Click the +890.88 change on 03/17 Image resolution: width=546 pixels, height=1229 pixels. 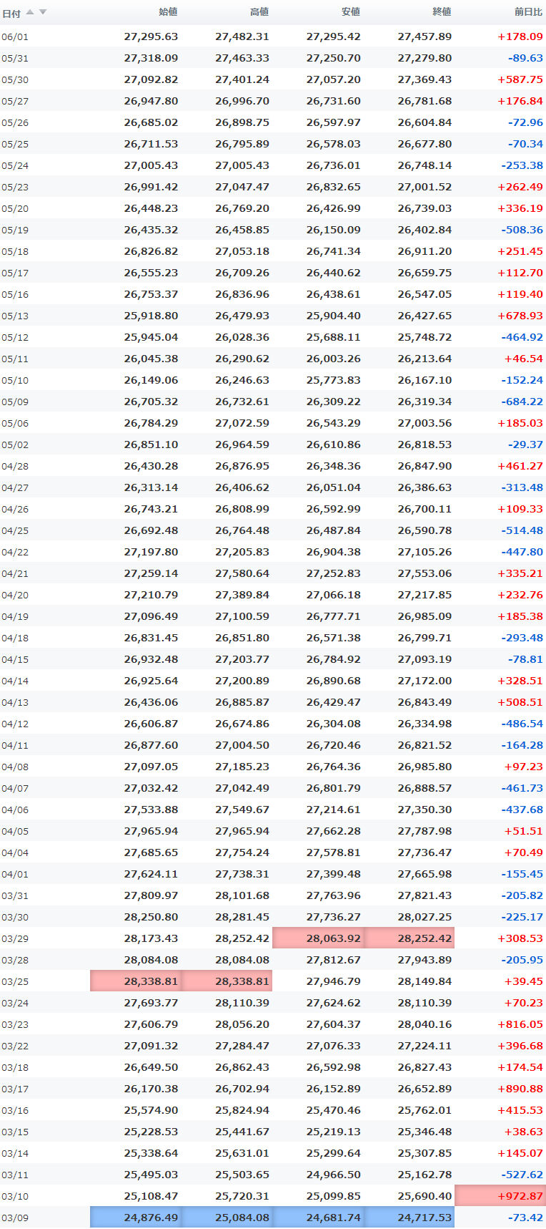520,1089
